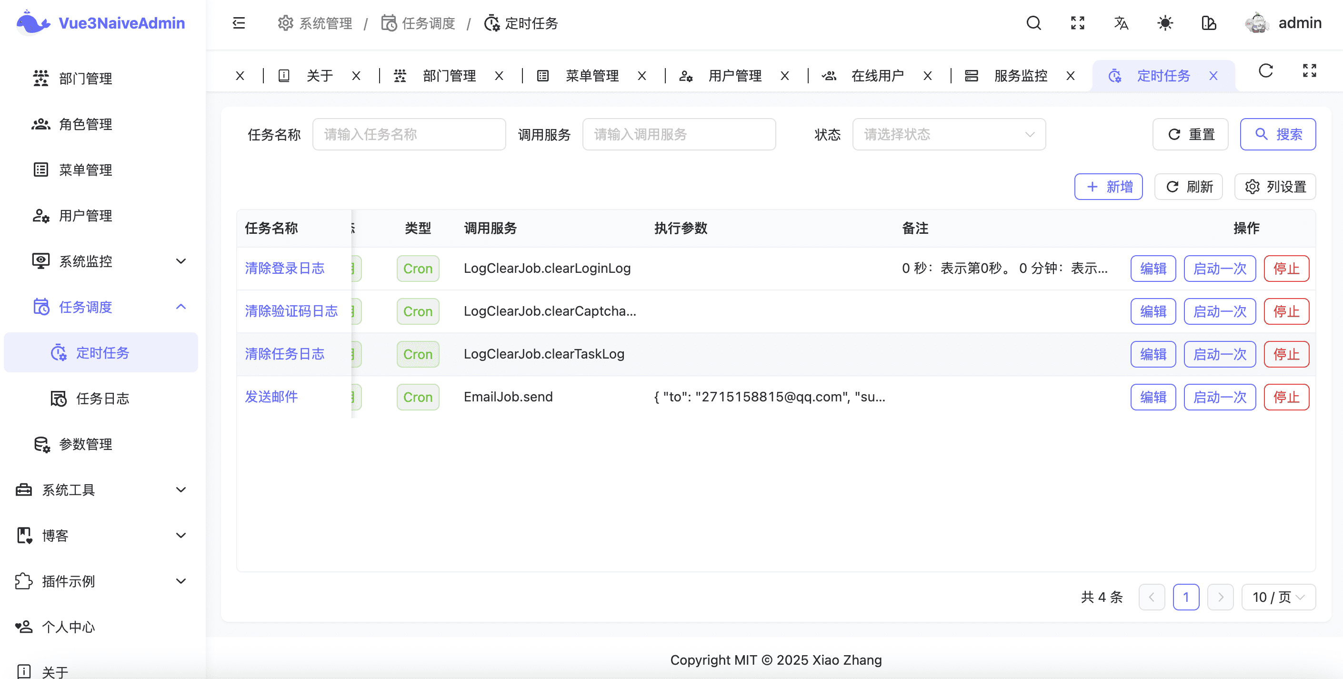The height and width of the screenshot is (679, 1343).
Task: Toggle light/dark theme with the sun icon
Action: (1165, 23)
